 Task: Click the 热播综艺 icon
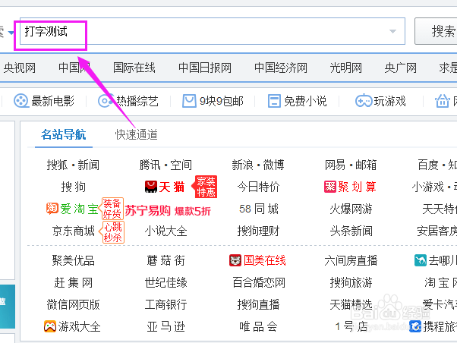click(106, 101)
